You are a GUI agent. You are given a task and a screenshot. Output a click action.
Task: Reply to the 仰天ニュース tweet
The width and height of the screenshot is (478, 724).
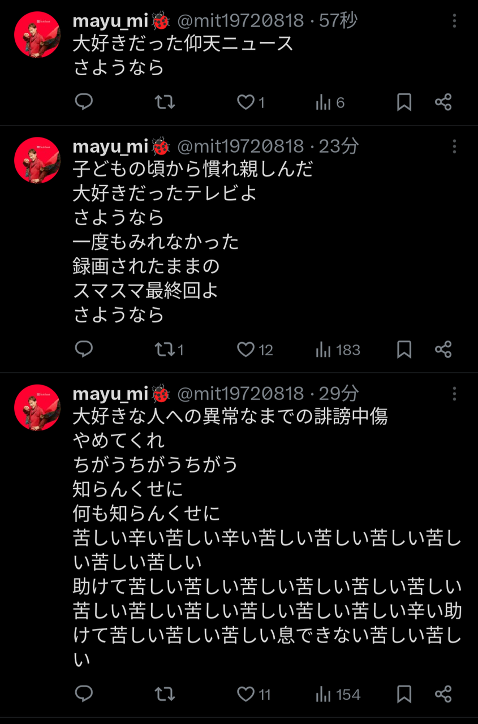coord(84,102)
